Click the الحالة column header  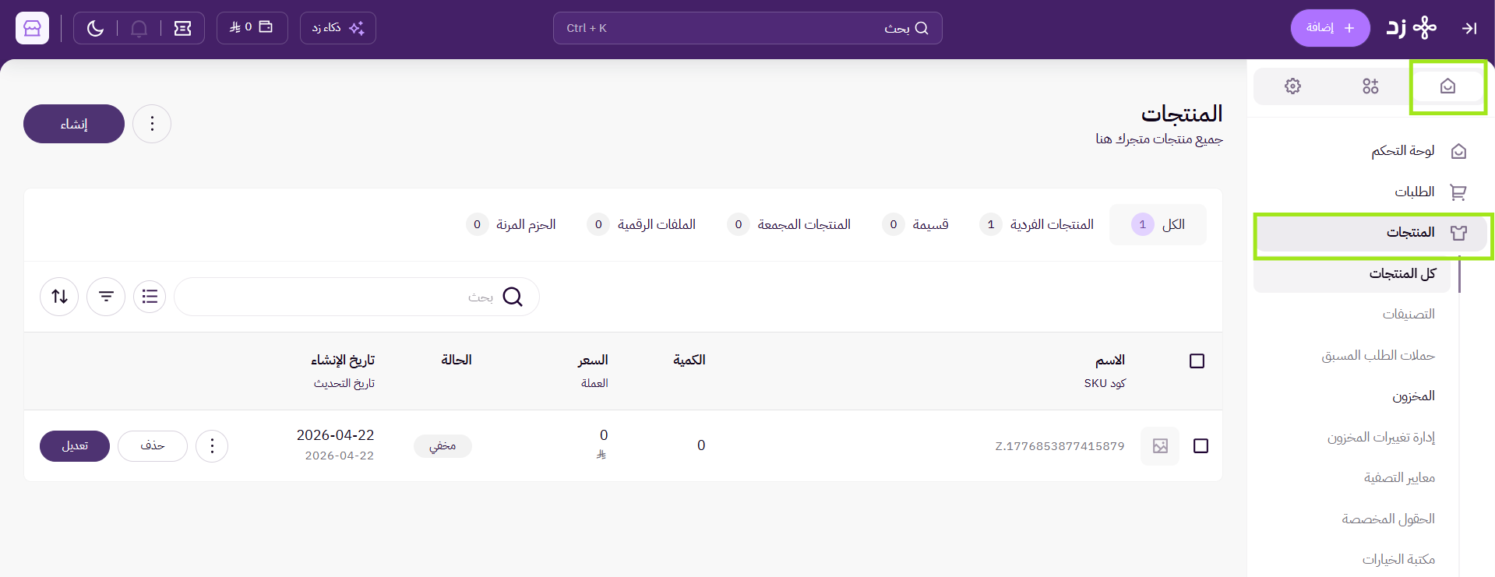pos(457,360)
